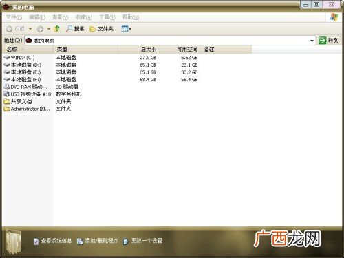The width and height of the screenshot is (344, 258).
Task: Click the 本地磁盘 (F:) name text
Action: point(26,80)
